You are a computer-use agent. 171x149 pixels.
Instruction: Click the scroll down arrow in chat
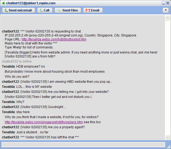tap(168, 138)
